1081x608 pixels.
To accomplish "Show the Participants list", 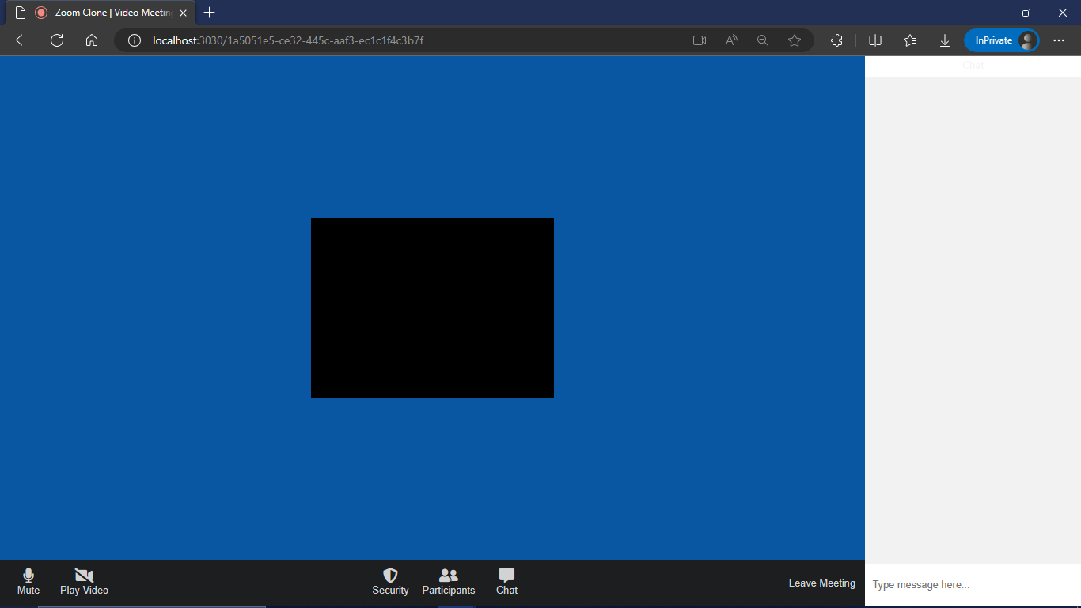I will point(448,581).
